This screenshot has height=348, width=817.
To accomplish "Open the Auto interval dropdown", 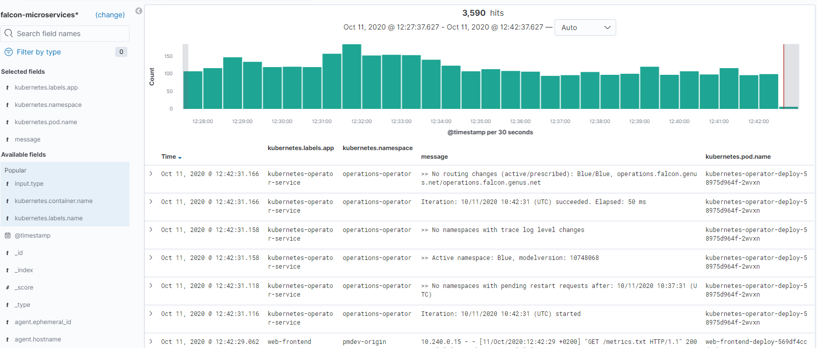I will tap(585, 27).
